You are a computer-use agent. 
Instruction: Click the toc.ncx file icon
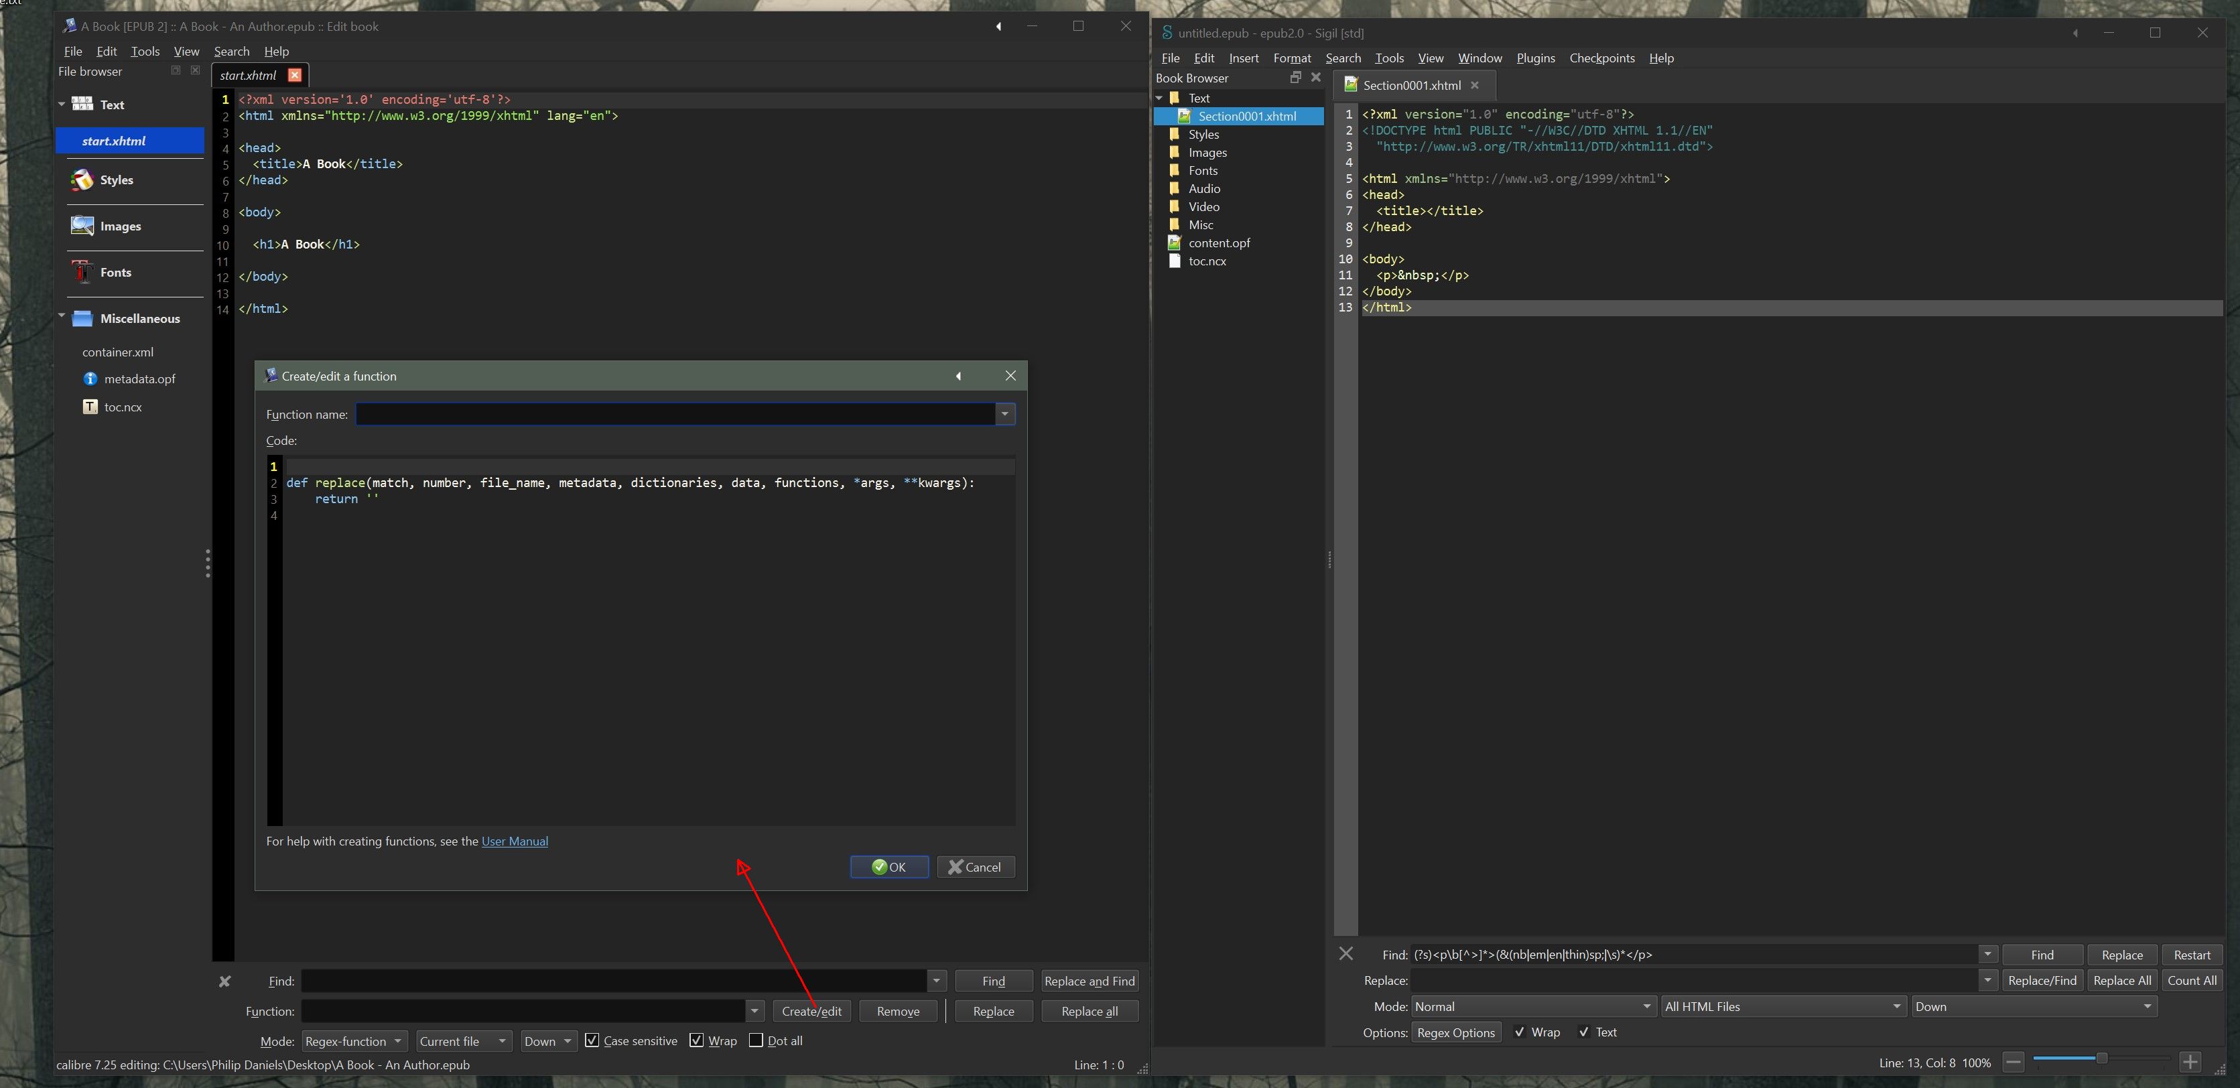(90, 407)
